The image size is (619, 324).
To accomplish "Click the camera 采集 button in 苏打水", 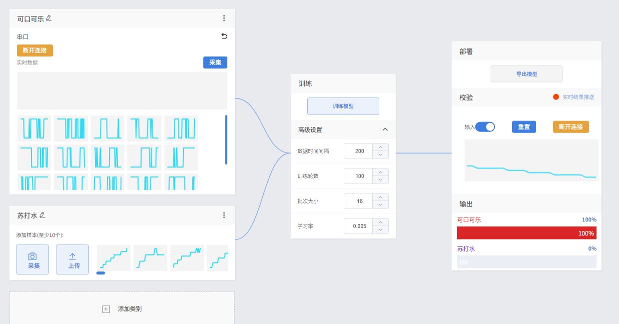I will 32,259.
